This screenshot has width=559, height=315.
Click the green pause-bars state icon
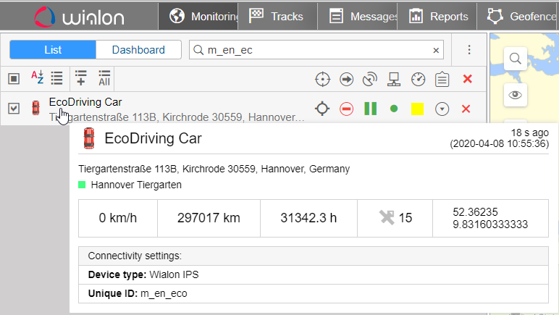[370, 109]
